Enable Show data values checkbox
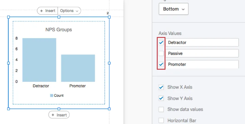 [161, 109]
